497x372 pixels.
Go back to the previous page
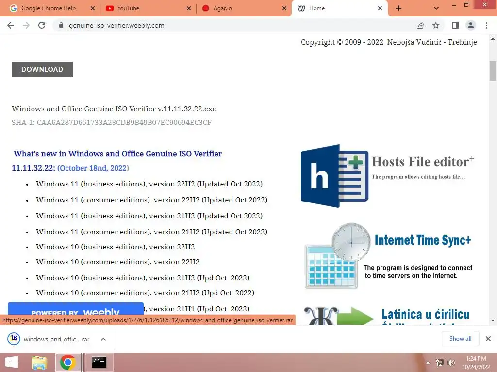11,25
